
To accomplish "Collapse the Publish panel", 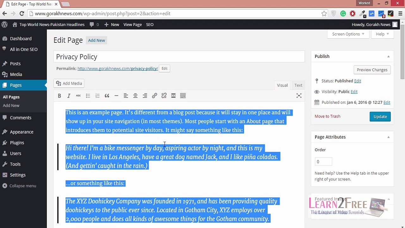I will click(x=388, y=56).
